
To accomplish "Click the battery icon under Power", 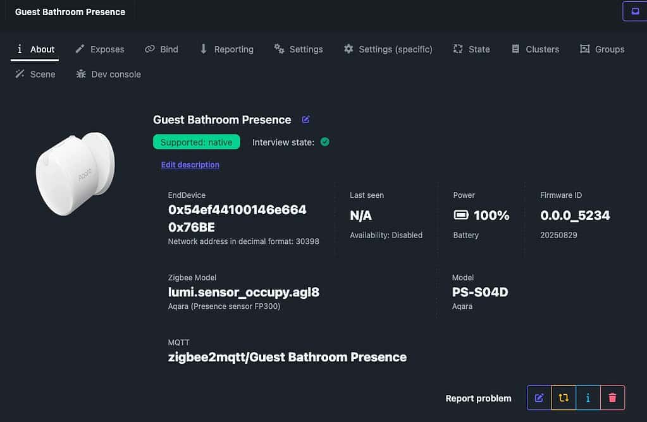I will click(461, 215).
